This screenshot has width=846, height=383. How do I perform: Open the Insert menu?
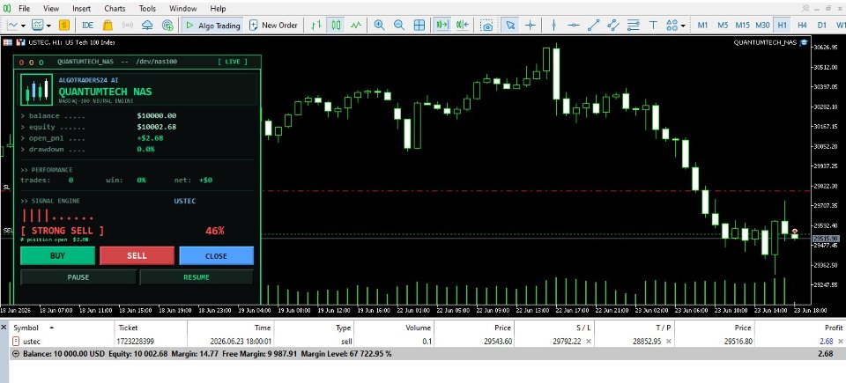click(81, 9)
